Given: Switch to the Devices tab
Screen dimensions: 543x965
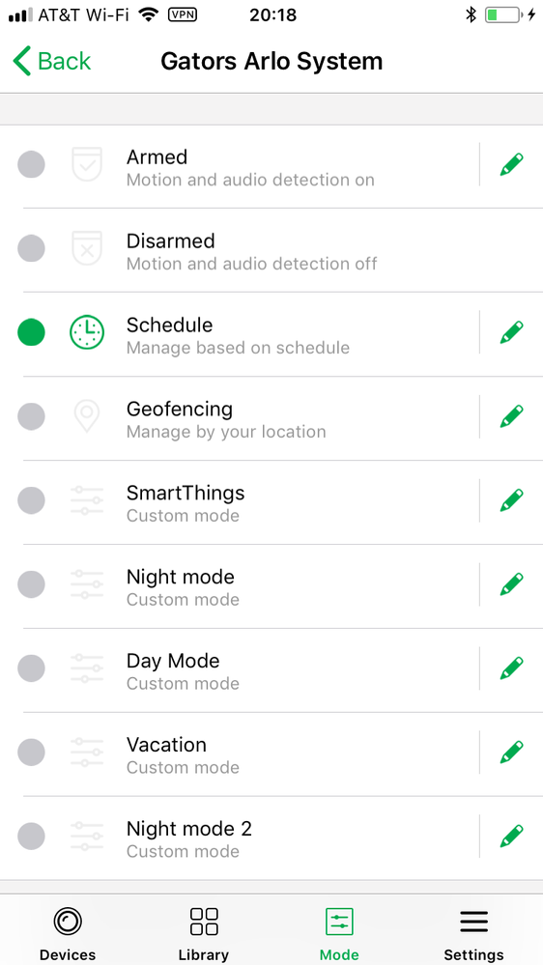Looking at the screenshot, I should click(68, 934).
